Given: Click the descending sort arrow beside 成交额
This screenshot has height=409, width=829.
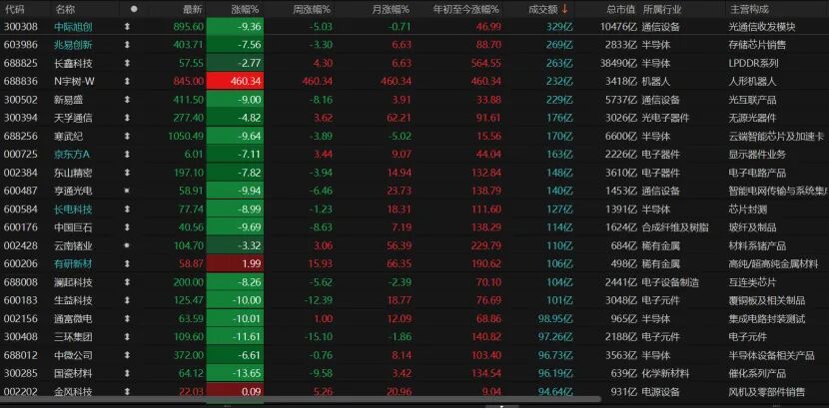Looking at the screenshot, I should tap(565, 9).
